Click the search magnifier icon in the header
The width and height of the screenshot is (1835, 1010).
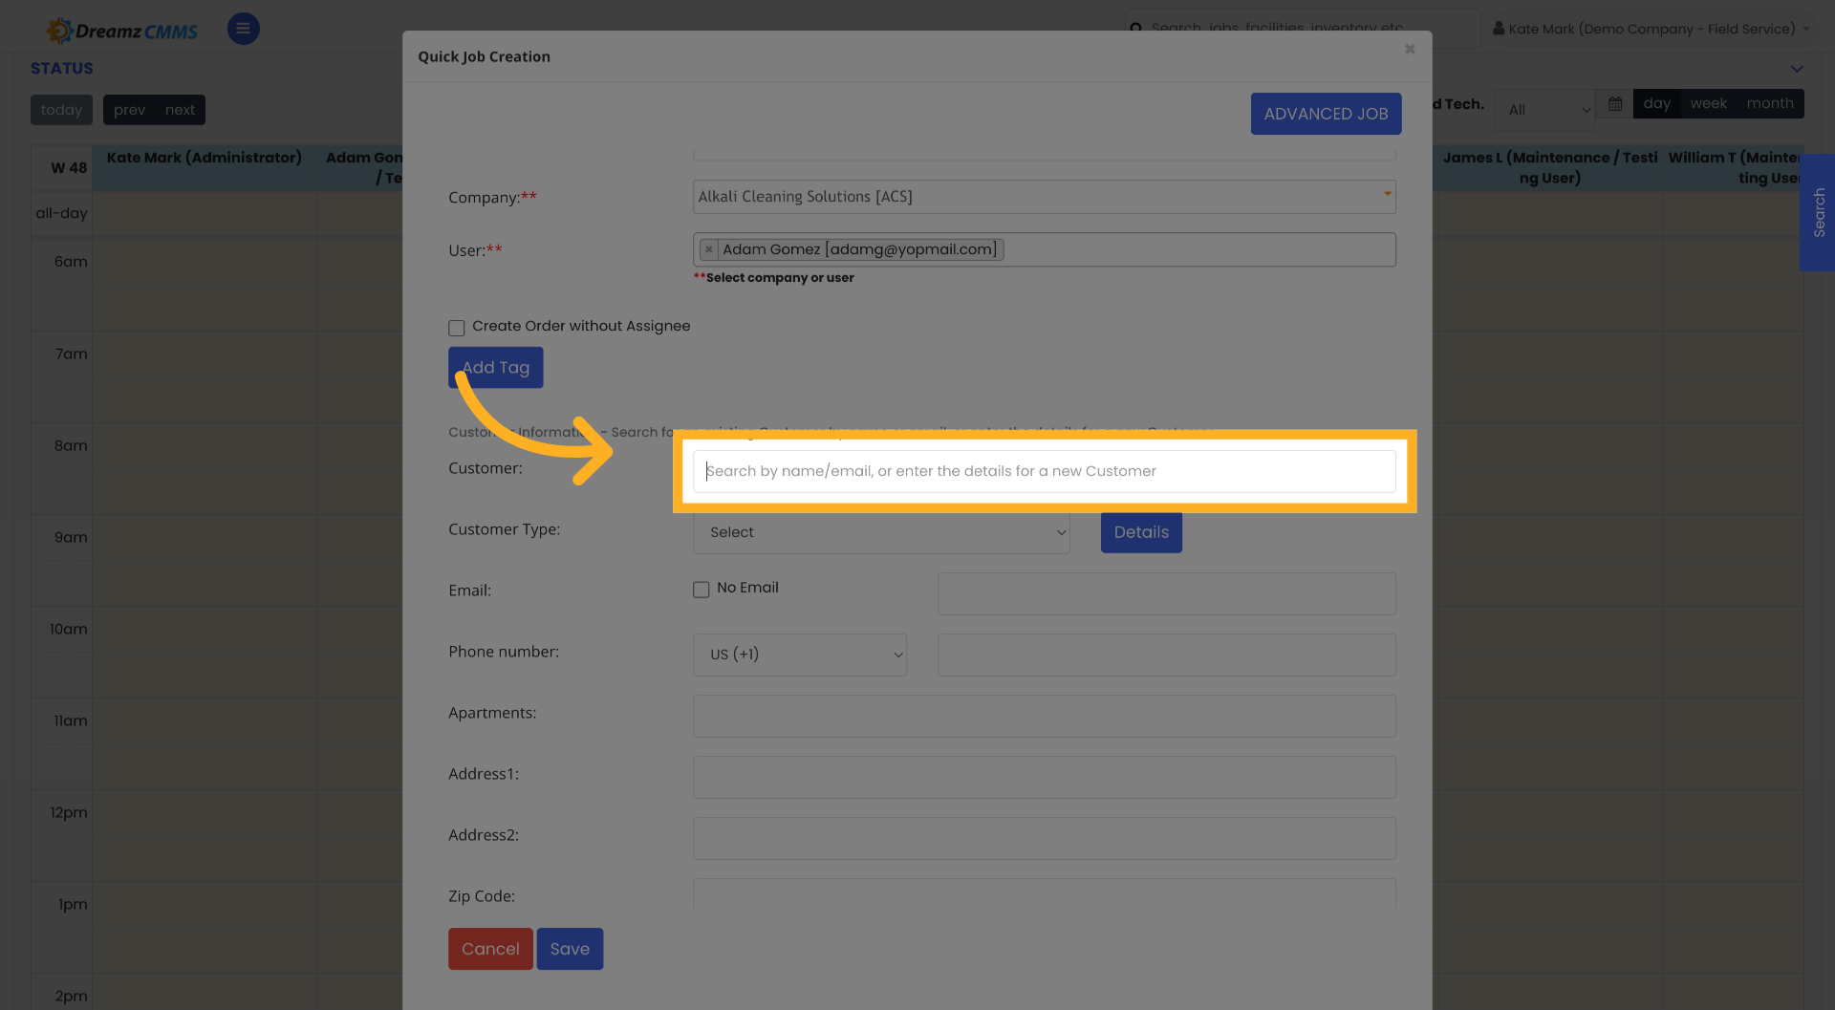tap(1137, 29)
